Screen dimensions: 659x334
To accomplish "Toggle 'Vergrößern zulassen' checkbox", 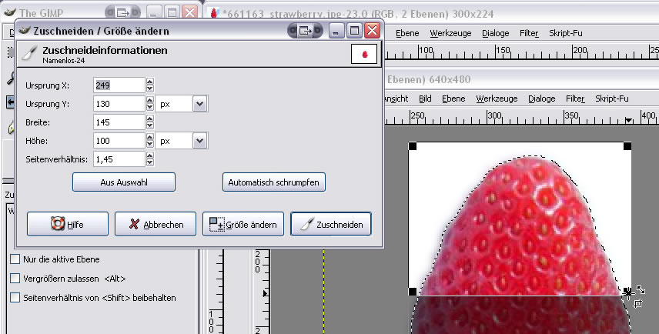I will point(15,278).
